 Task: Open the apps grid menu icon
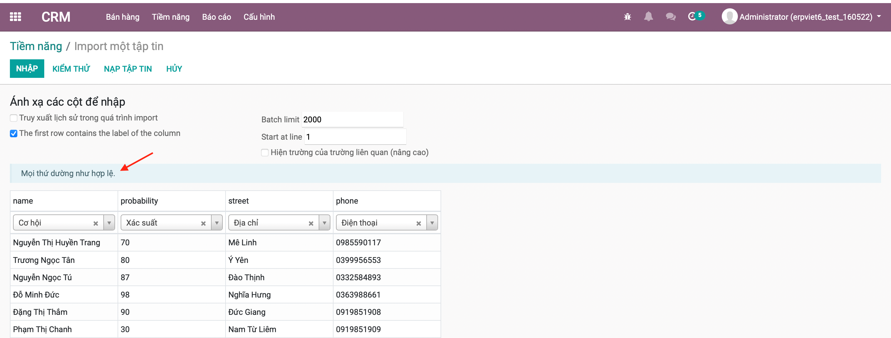(x=15, y=17)
